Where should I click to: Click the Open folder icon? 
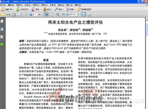3,15
